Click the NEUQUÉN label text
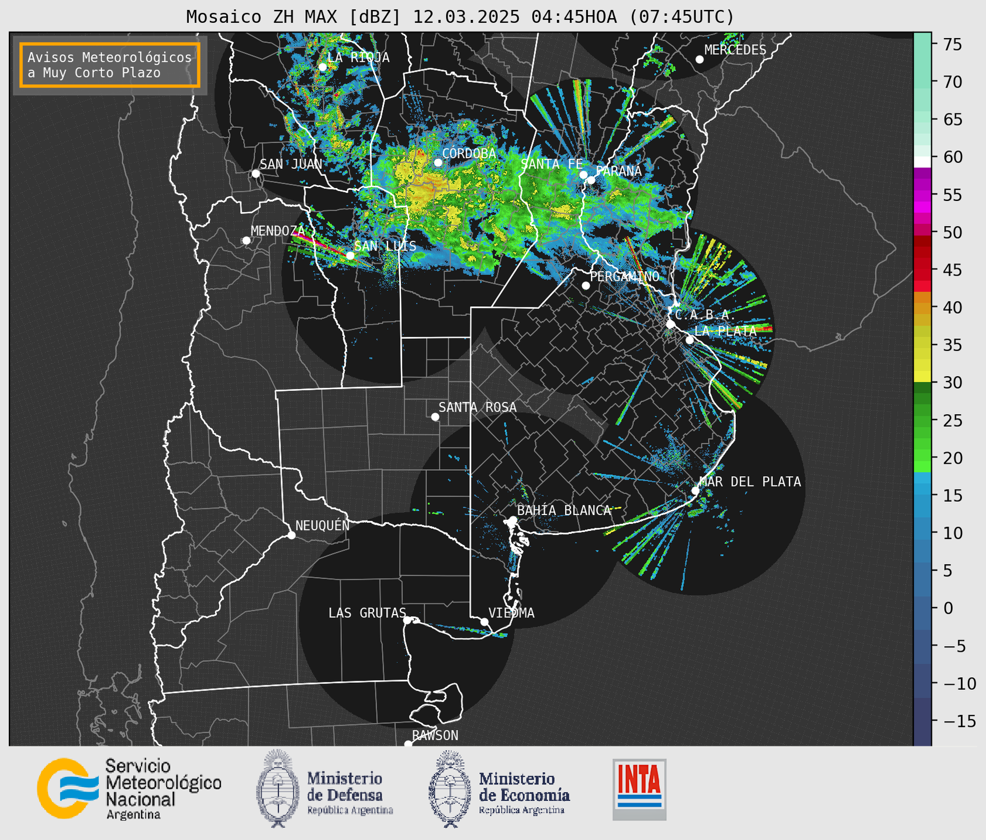The height and width of the screenshot is (840, 986). coord(323,526)
